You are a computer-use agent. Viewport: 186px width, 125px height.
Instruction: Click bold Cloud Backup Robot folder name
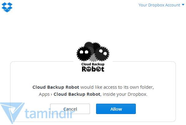pyautogui.click(x=77, y=94)
